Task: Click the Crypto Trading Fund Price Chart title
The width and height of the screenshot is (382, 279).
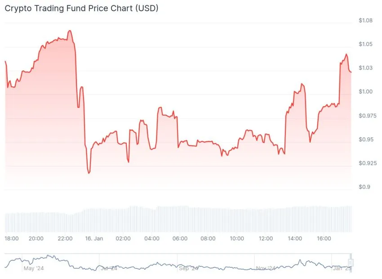Action: coord(81,8)
